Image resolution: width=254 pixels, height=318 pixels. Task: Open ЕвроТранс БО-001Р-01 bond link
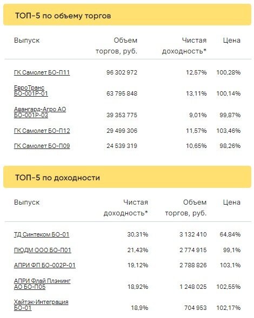point(31,91)
